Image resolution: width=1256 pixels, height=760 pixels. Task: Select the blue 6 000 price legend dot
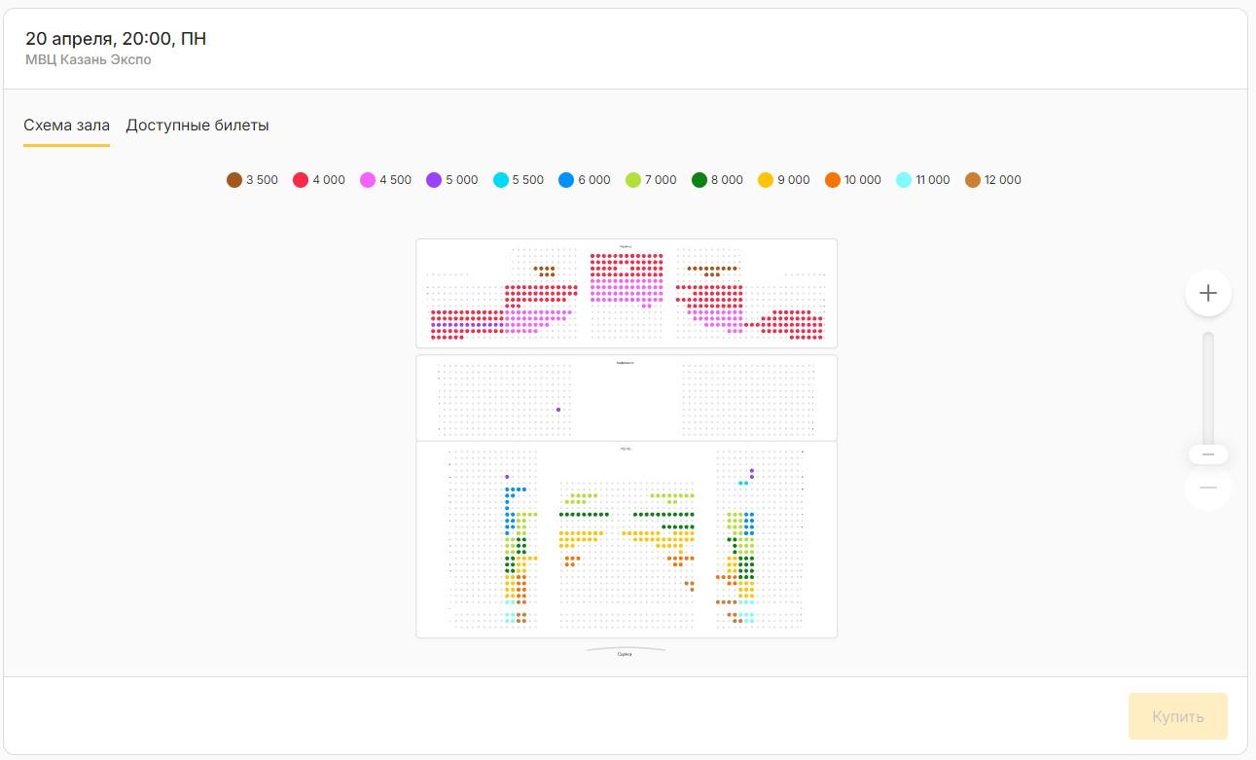[x=566, y=180]
